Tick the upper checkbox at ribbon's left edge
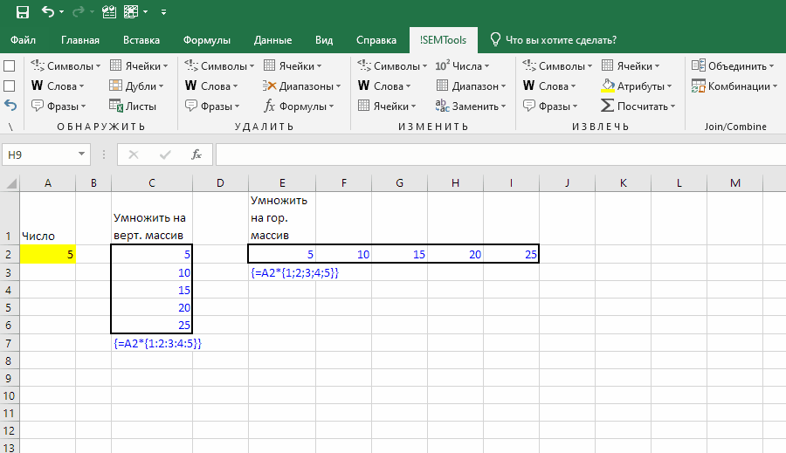Image resolution: width=786 pixels, height=453 pixels. click(x=9, y=66)
